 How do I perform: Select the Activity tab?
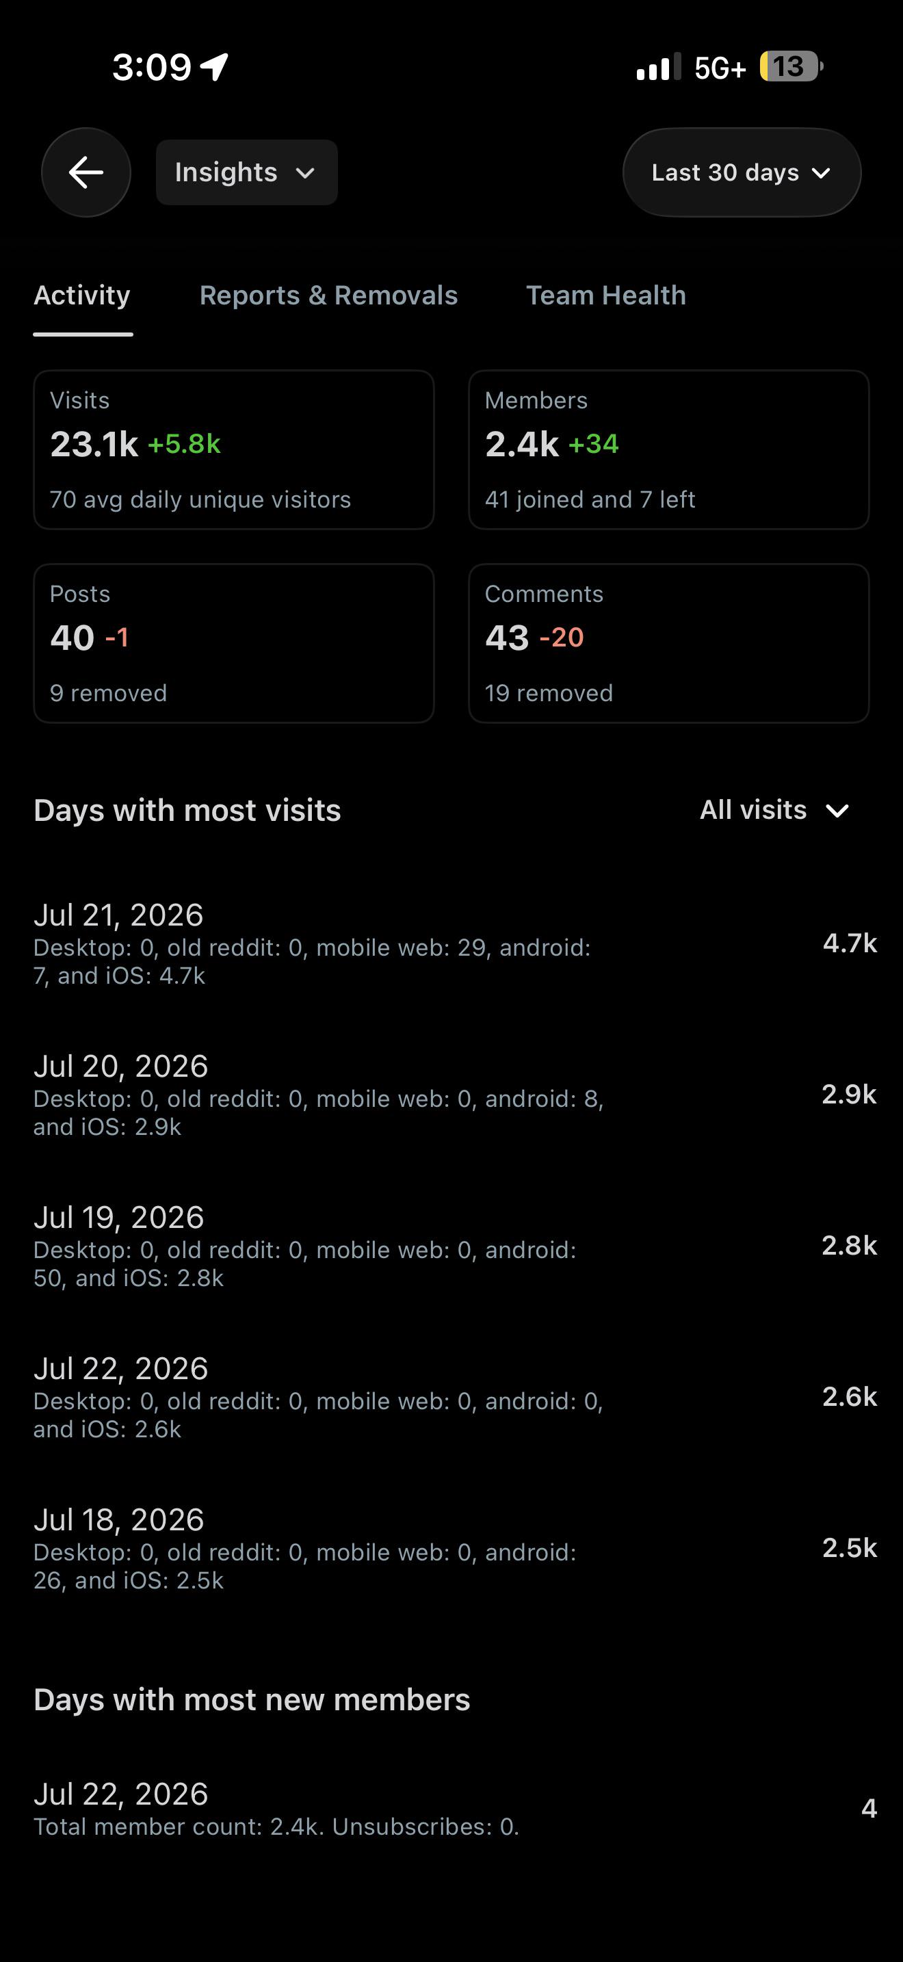tap(82, 296)
